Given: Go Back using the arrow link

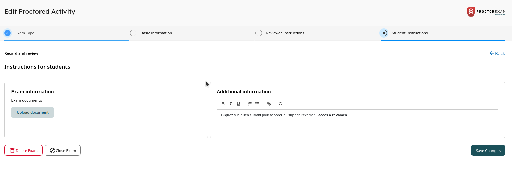Looking at the screenshot, I should point(497,53).
